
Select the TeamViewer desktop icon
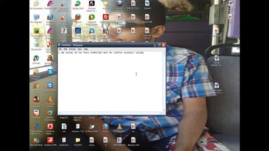tap(50, 87)
